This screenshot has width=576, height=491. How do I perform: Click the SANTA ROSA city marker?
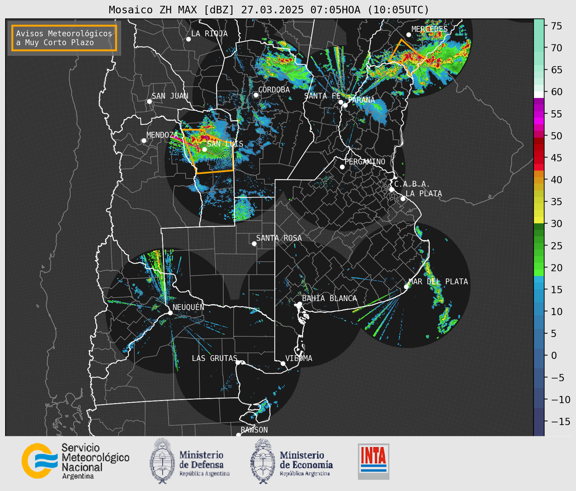tap(254, 243)
